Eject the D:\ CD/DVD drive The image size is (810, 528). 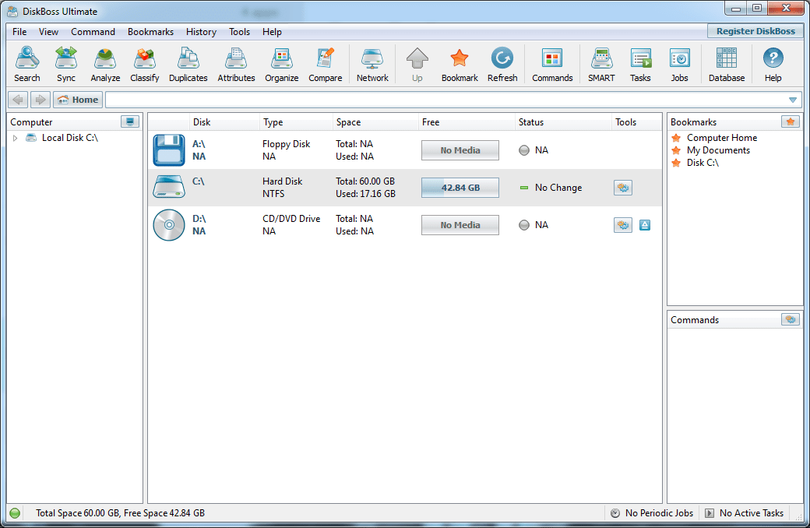click(645, 225)
